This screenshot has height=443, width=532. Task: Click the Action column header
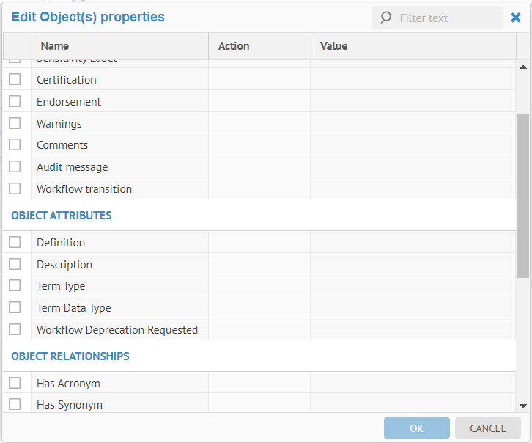[x=234, y=46]
